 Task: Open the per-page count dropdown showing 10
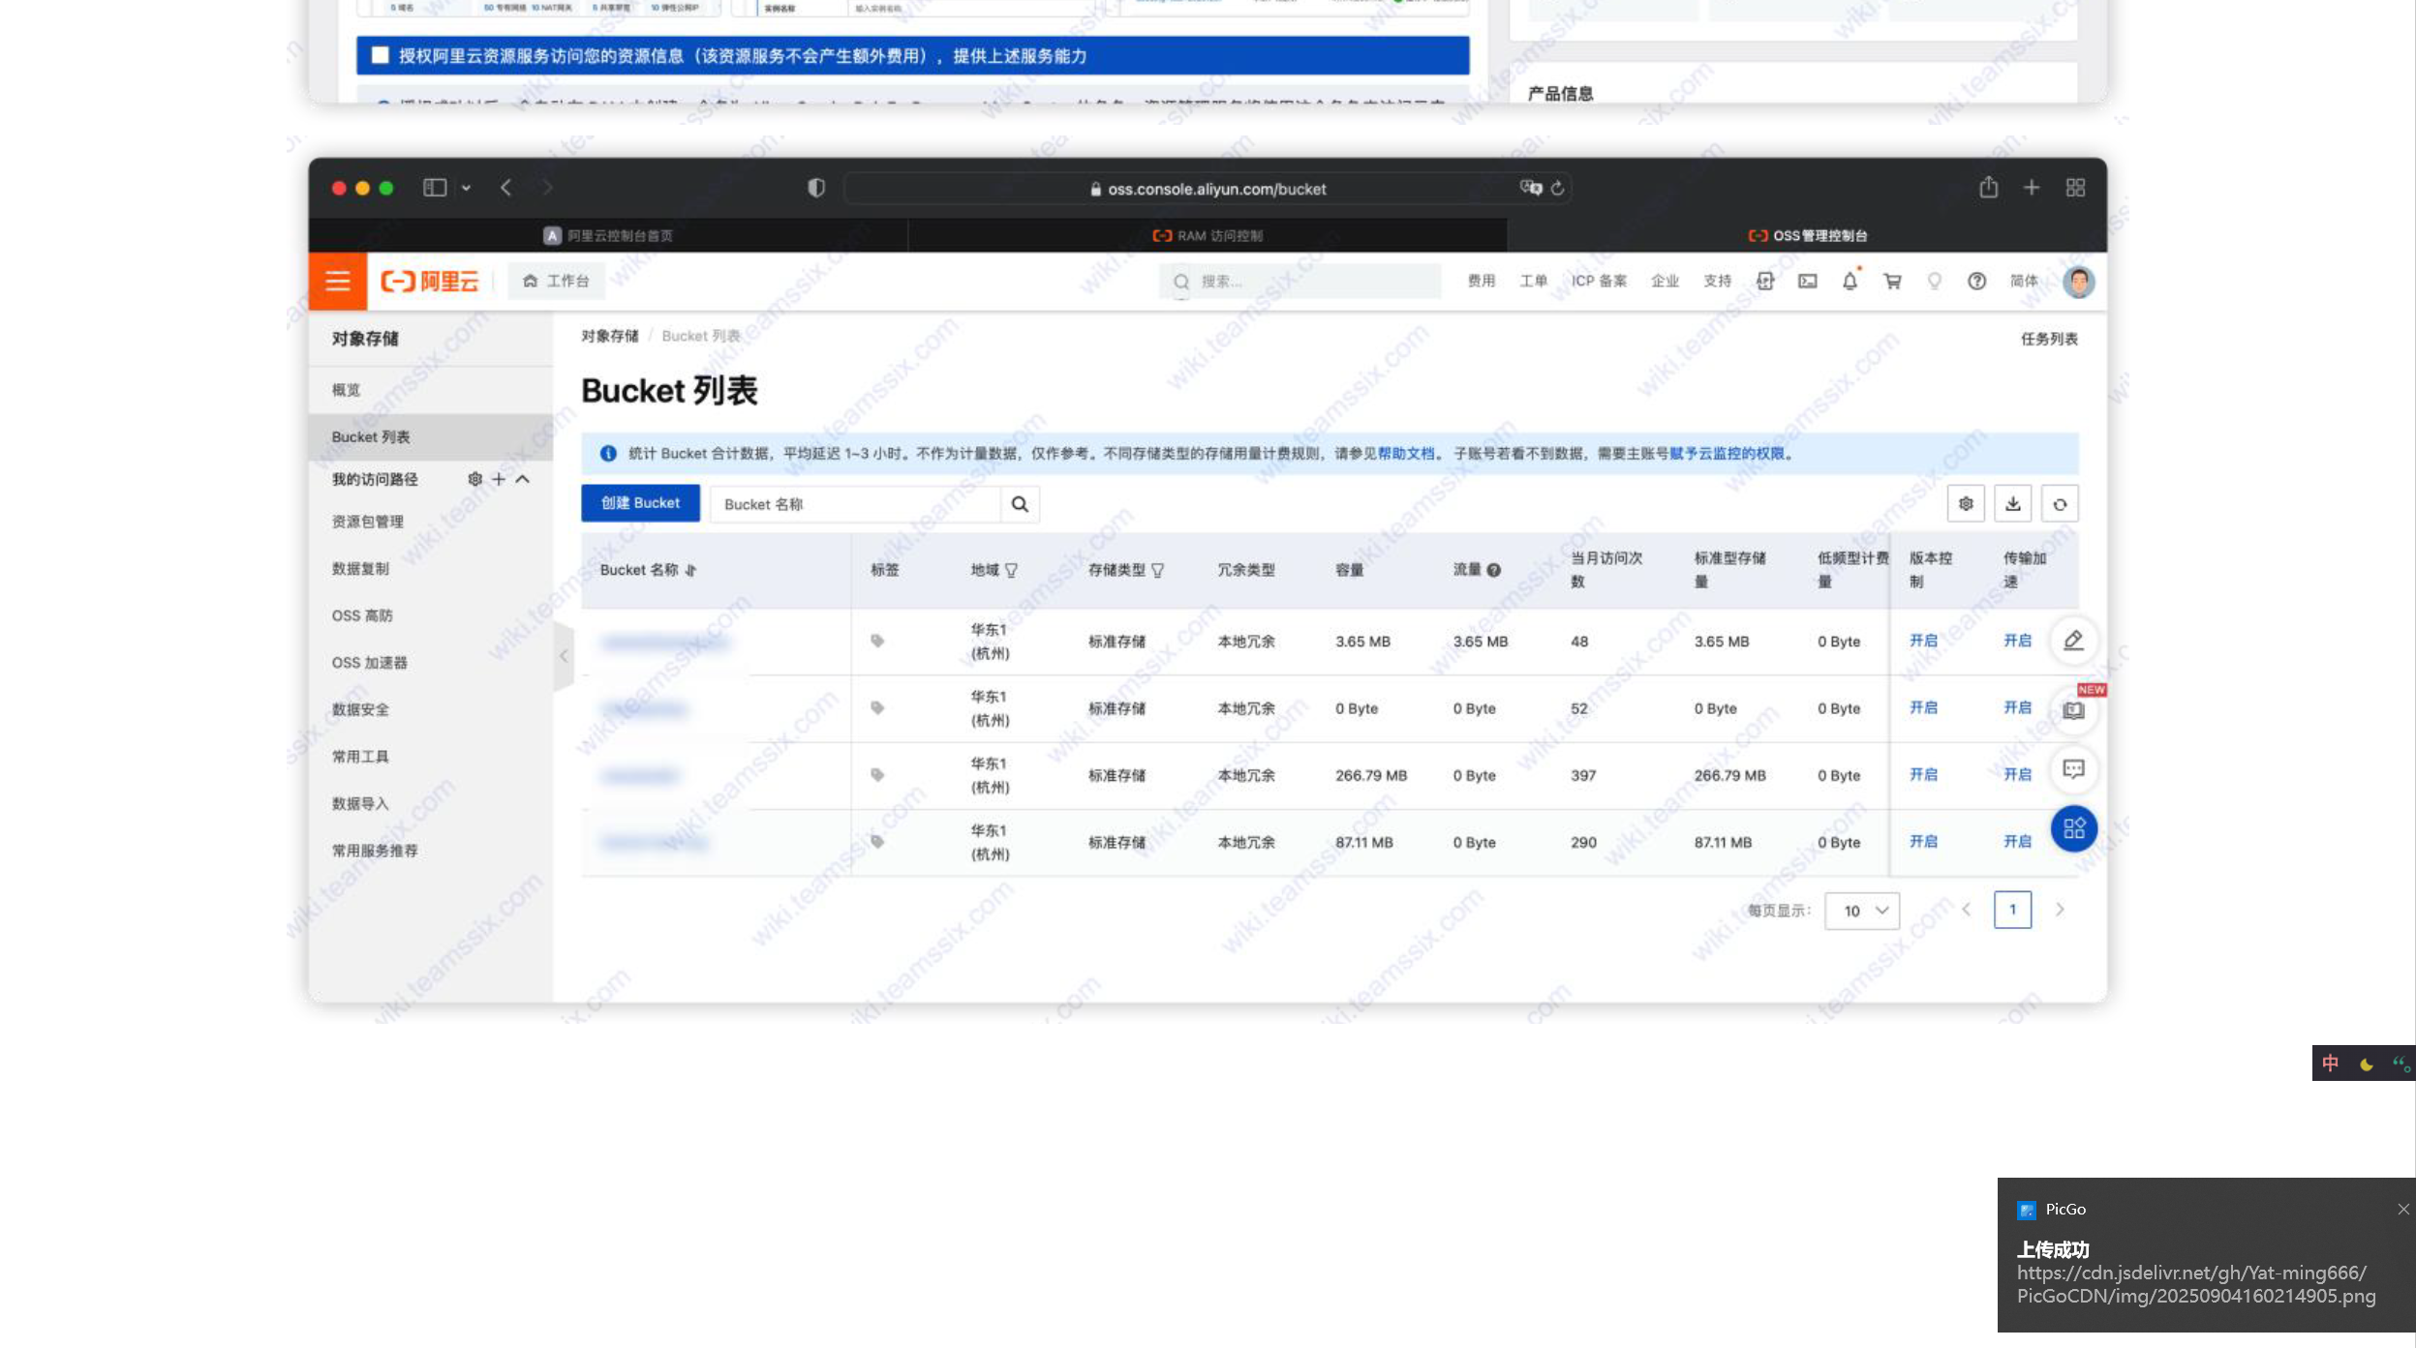pyautogui.click(x=1861, y=911)
